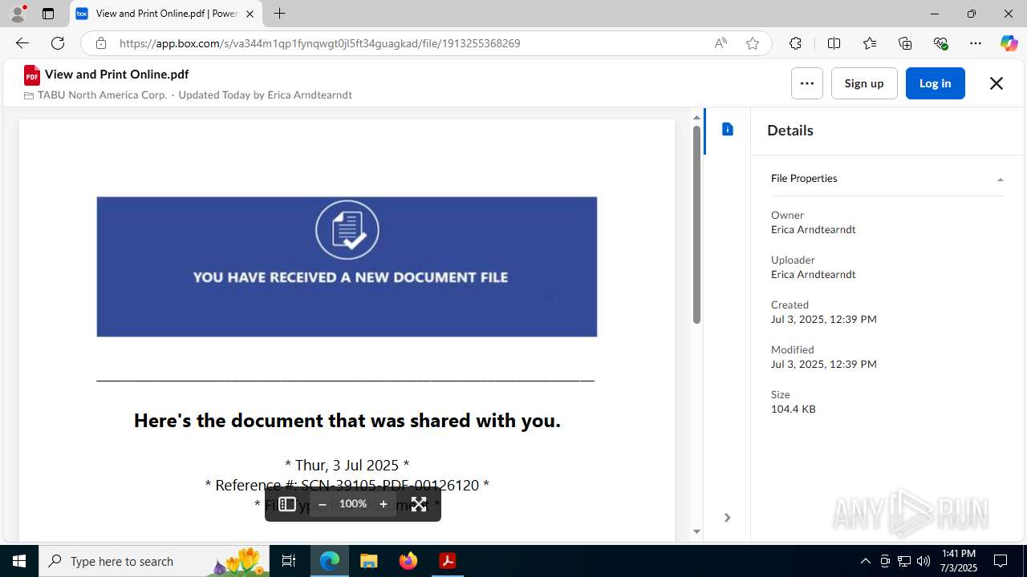Hide the details sidebar chevron
The width and height of the screenshot is (1027, 577).
(727, 518)
